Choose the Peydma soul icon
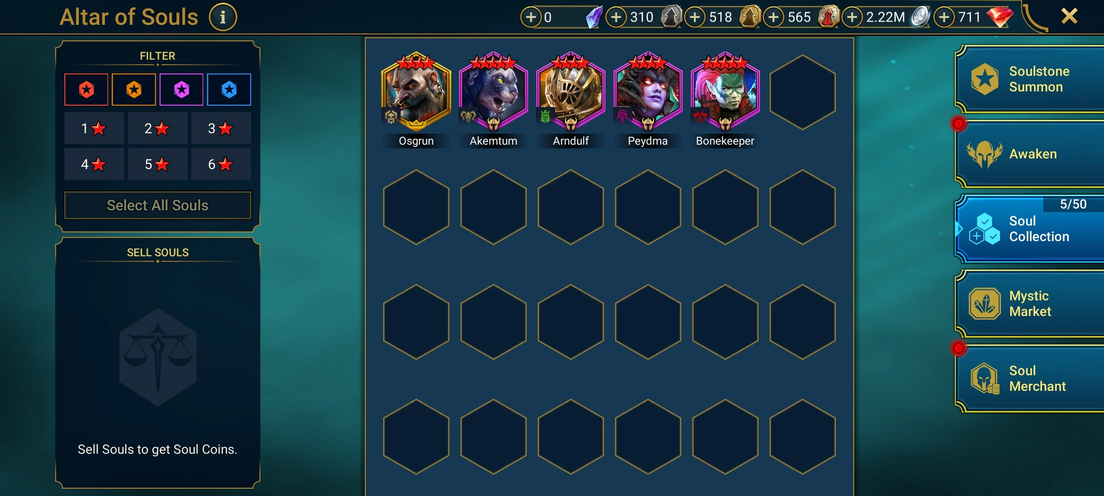This screenshot has height=496, width=1104. click(x=648, y=92)
